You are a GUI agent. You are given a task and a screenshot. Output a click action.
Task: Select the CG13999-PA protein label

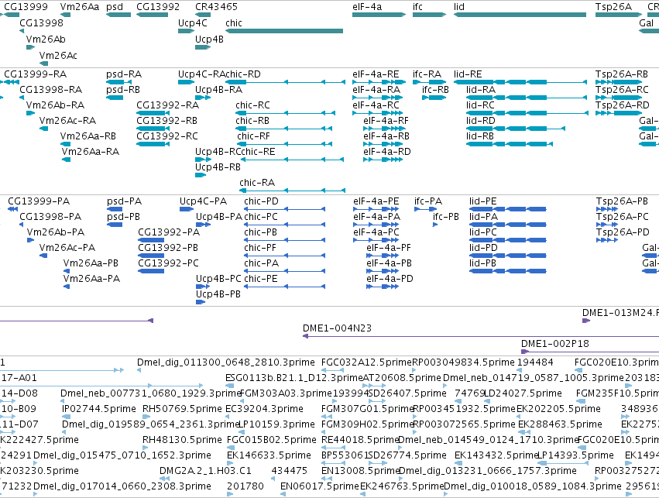pos(39,201)
